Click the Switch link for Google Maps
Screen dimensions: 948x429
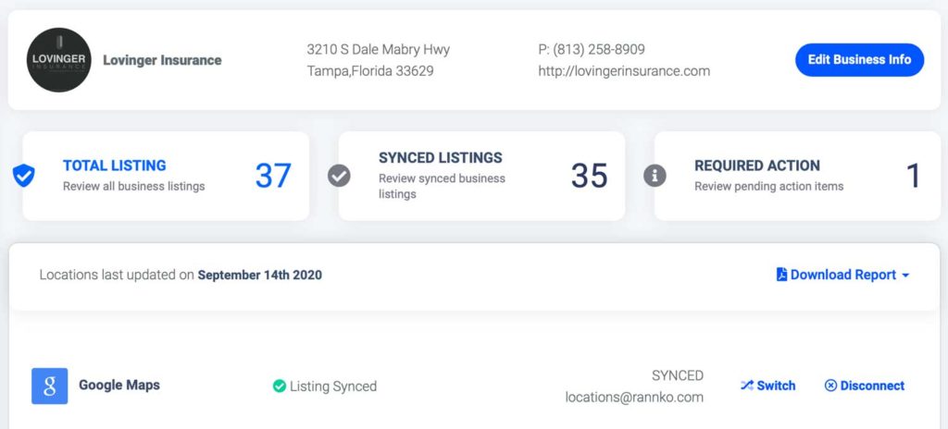click(767, 386)
